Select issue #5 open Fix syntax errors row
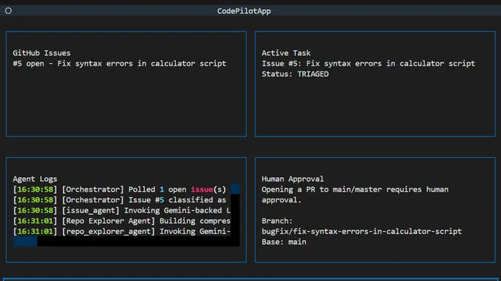501x281 pixels. point(119,64)
